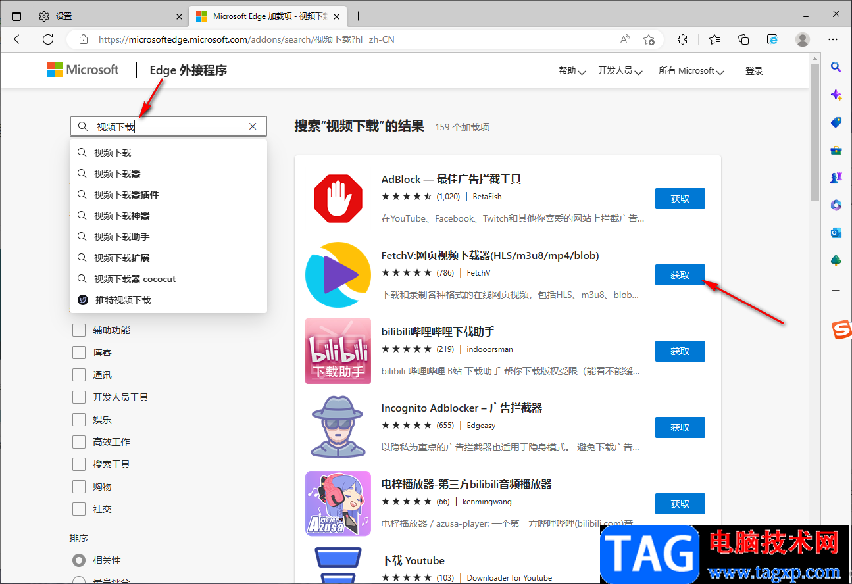The image size is (852, 584).
Task: Click the Read aloud icon
Action: 625,39
